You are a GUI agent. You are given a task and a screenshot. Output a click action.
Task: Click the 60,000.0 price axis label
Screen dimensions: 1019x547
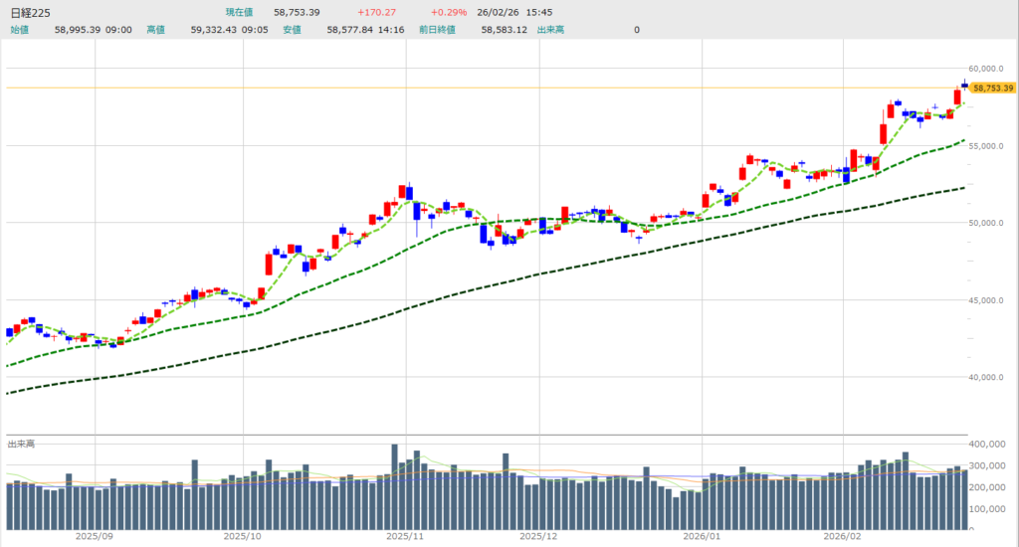point(993,69)
